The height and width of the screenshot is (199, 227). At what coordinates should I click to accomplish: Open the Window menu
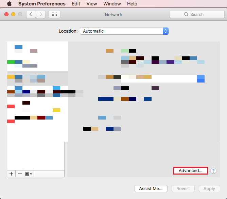[x=112, y=4]
